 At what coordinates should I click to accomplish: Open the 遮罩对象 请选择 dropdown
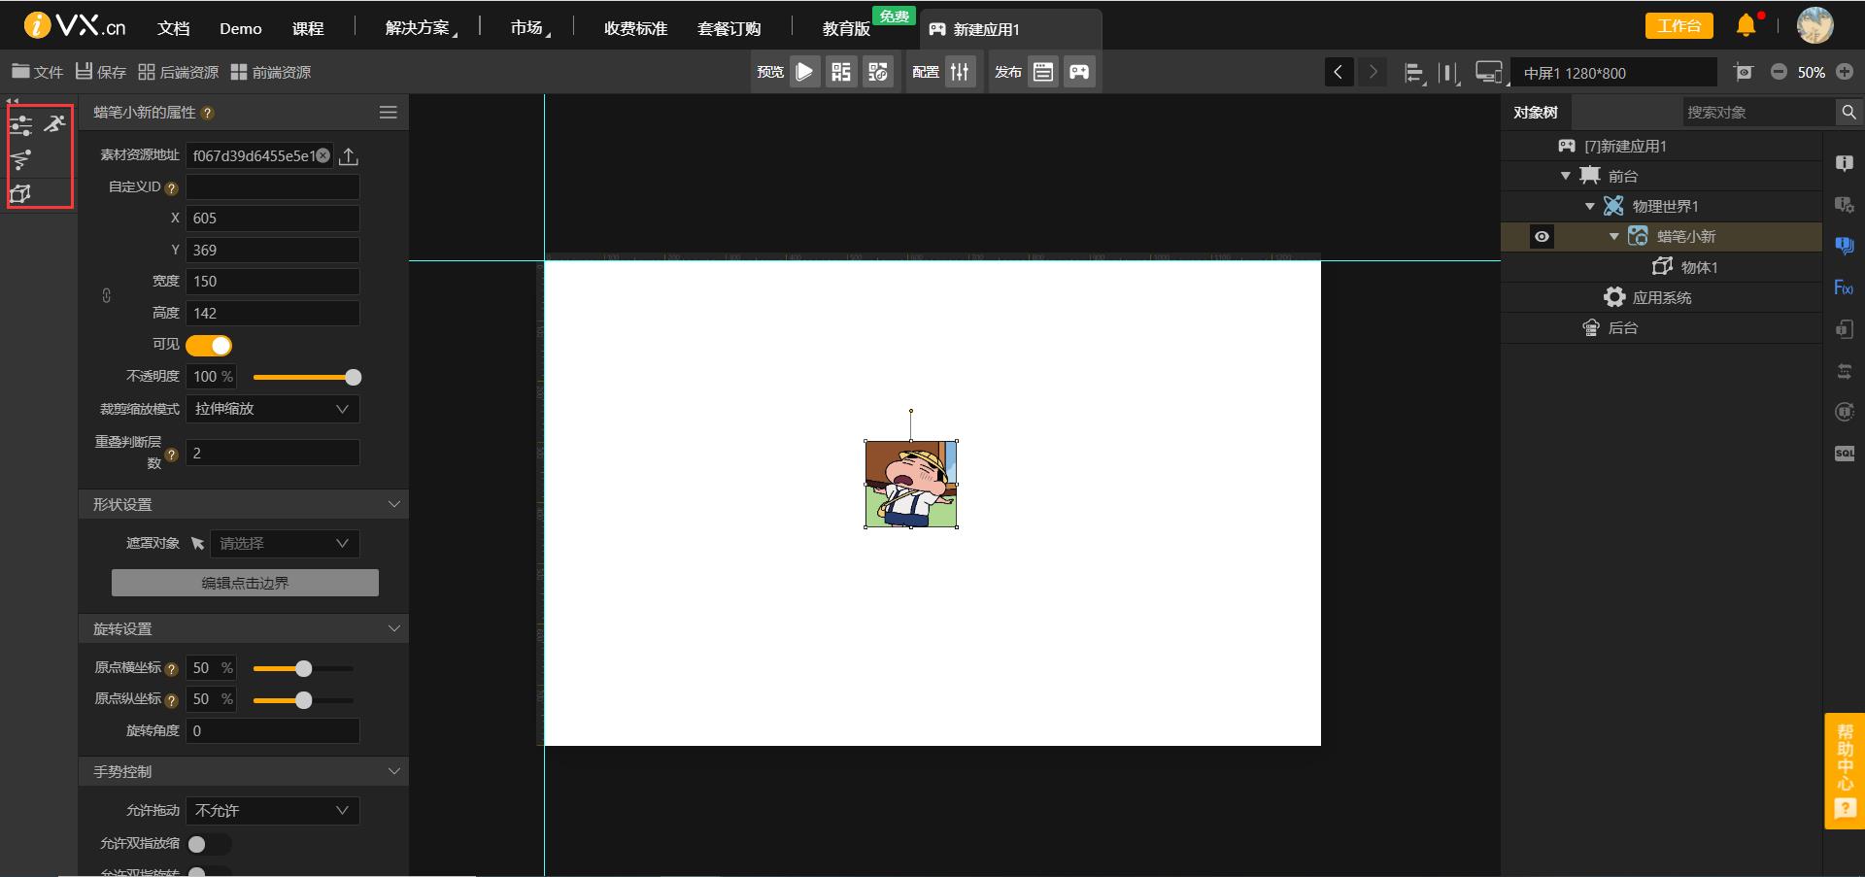285,544
